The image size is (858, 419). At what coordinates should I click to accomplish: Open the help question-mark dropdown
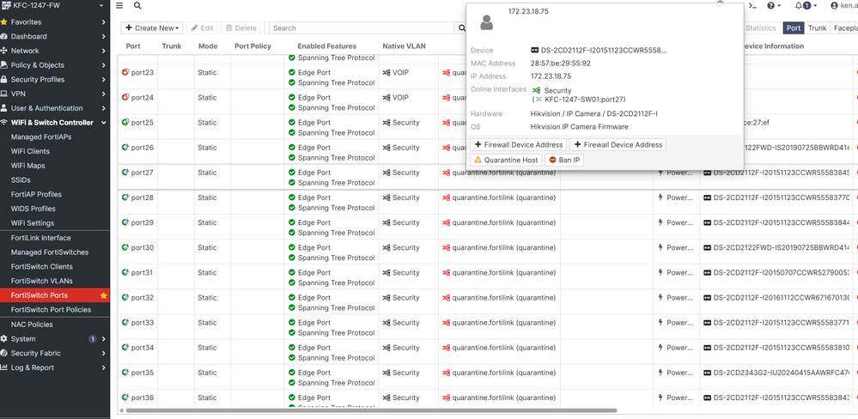[x=774, y=5]
